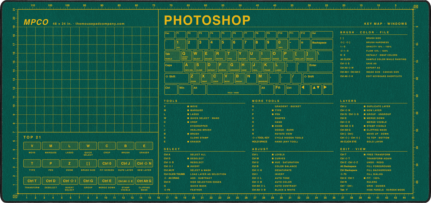The height and width of the screenshot is (203, 431).
Task: Click the J key labeled HEAL
Action: pos(257,67)
